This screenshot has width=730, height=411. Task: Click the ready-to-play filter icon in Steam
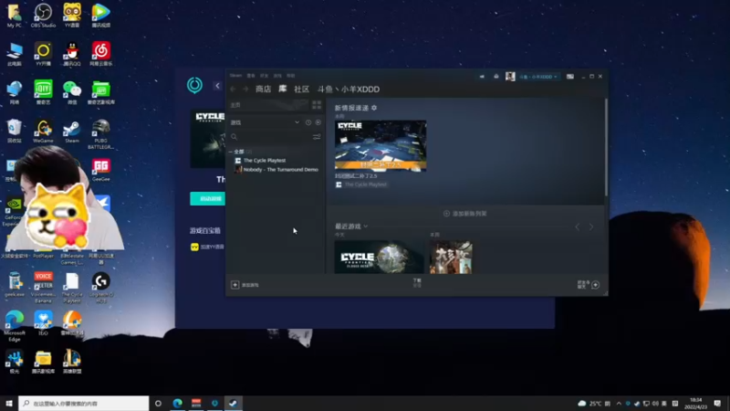coord(318,122)
